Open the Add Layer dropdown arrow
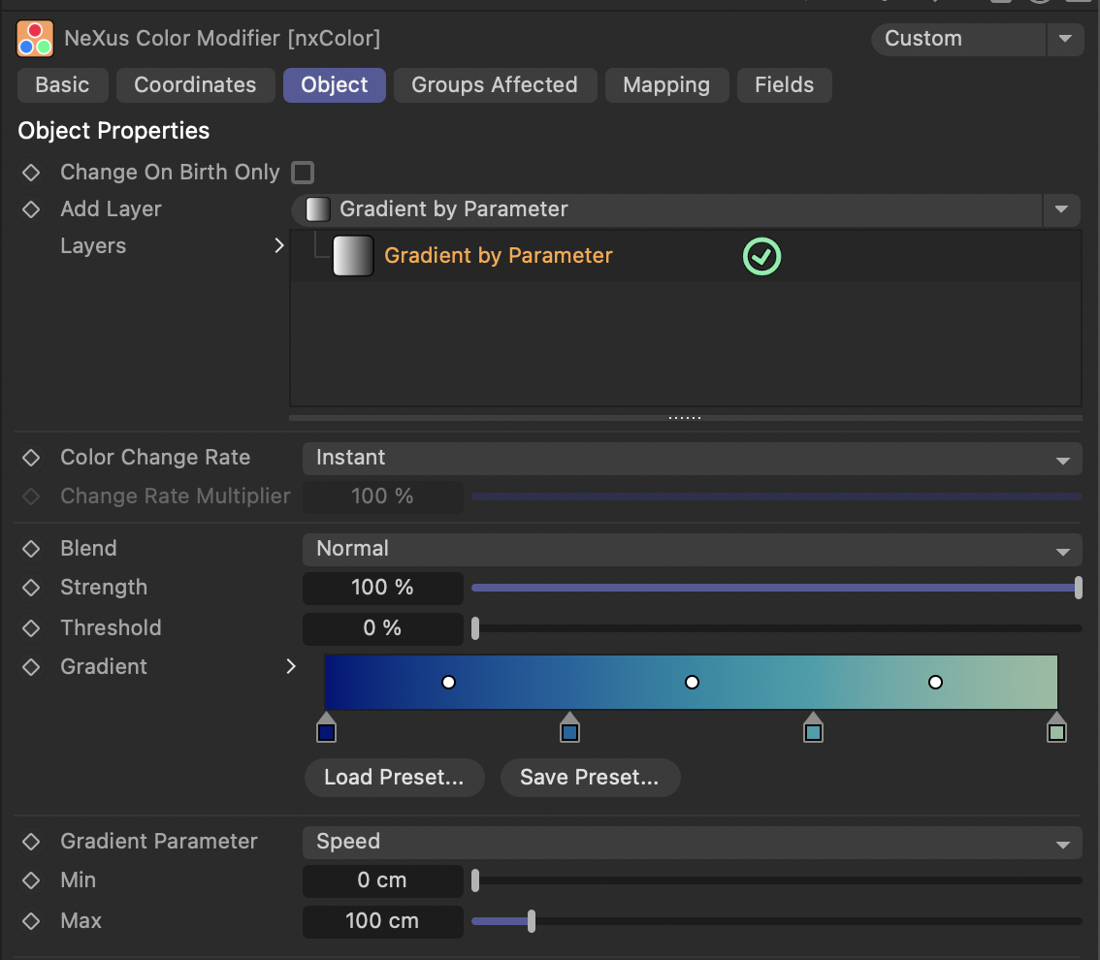1100x960 pixels. pyautogui.click(x=1061, y=209)
